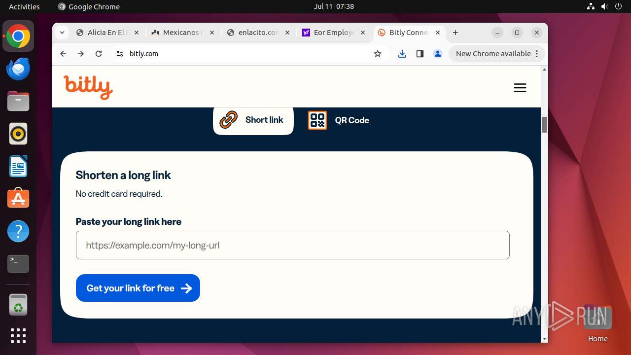The image size is (631, 355).
Task: Open a new Chrome tab
Action: click(x=456, y=33)
